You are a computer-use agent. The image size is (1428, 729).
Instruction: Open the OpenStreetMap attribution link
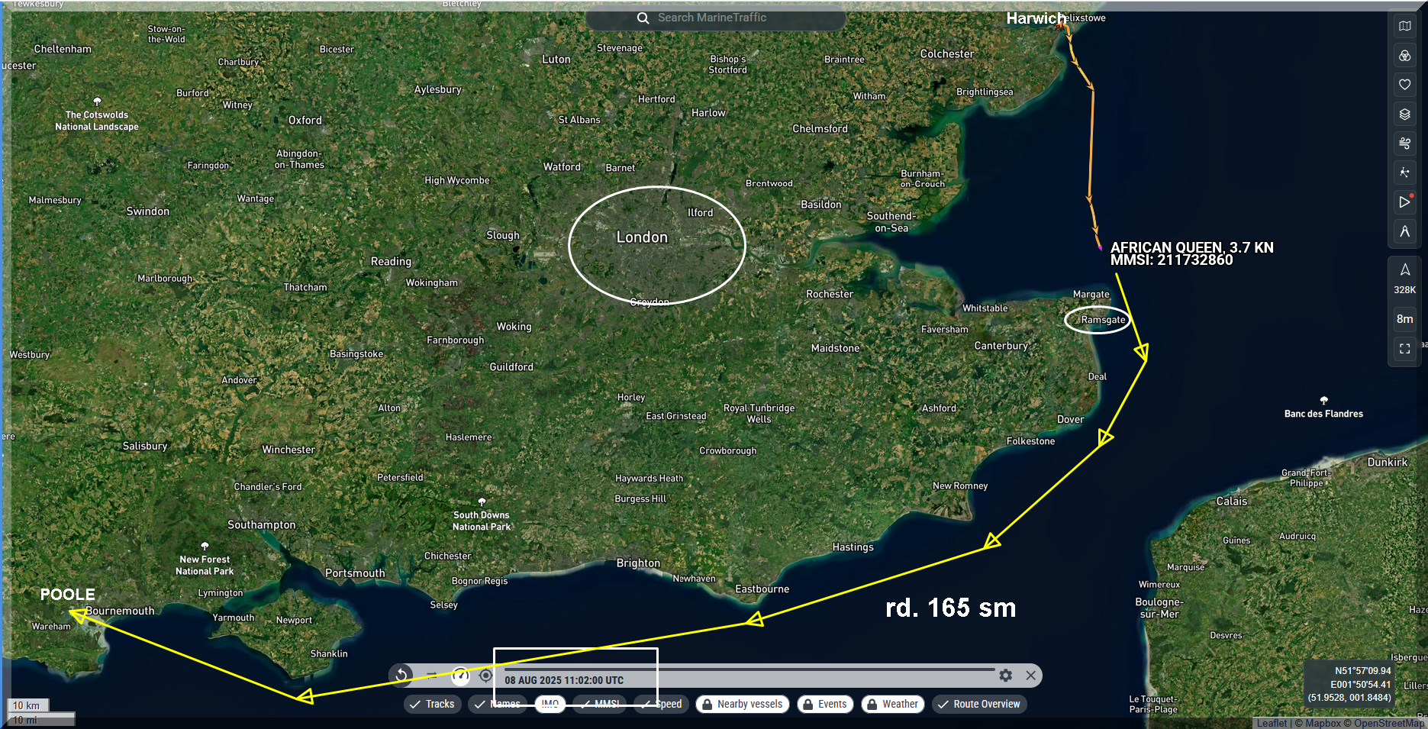coord(1388,723)
